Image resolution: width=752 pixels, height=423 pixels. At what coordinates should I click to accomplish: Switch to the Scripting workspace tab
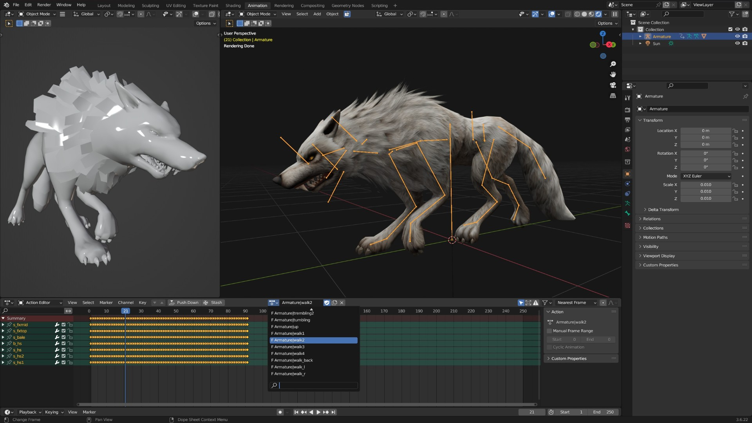click(379, 5)
